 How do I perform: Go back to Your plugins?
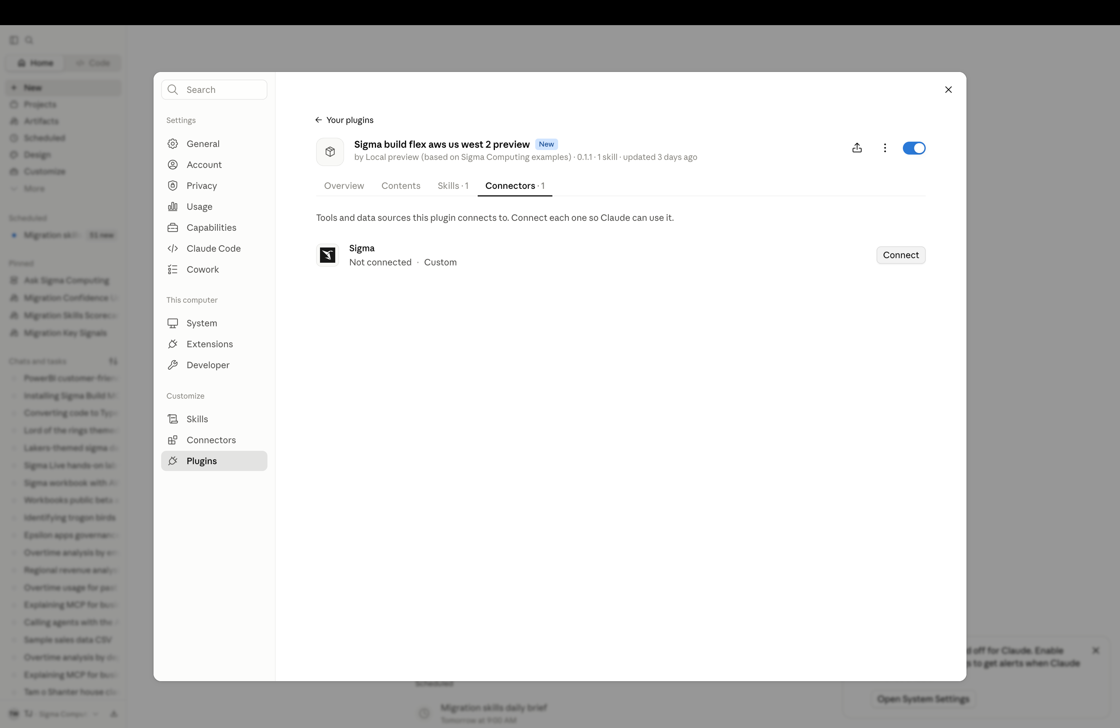pyautogui.click(x=344, y=120)
